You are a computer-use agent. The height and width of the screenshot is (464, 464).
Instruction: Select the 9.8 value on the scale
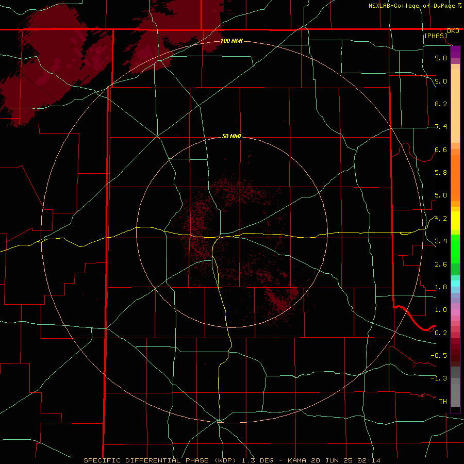point(441,58)
